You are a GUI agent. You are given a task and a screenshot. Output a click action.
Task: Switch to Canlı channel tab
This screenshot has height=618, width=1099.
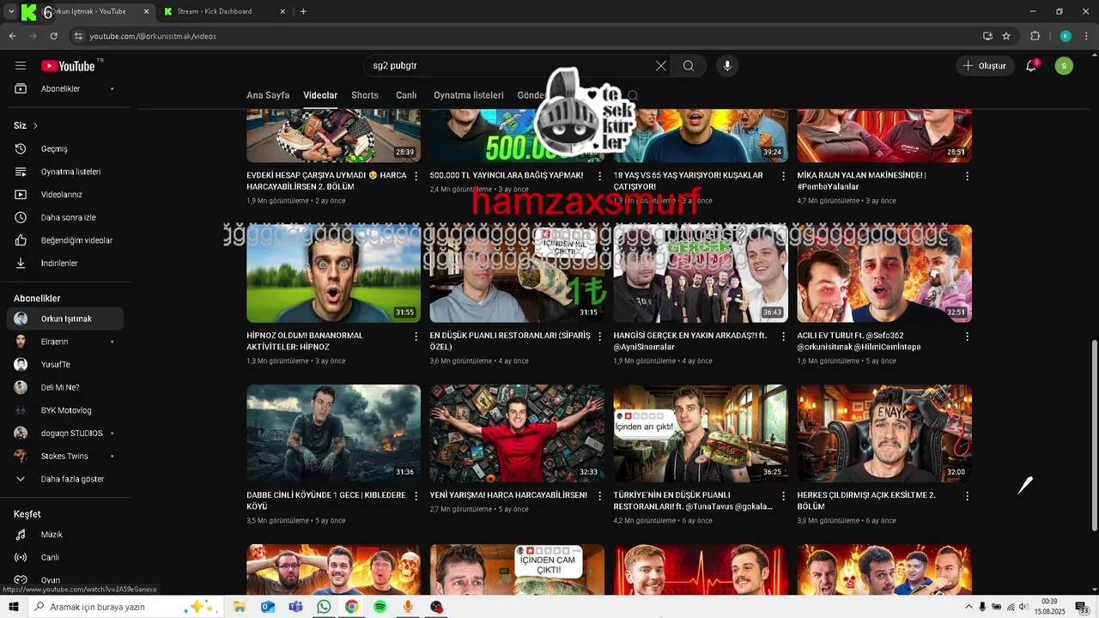click(406, 95)
